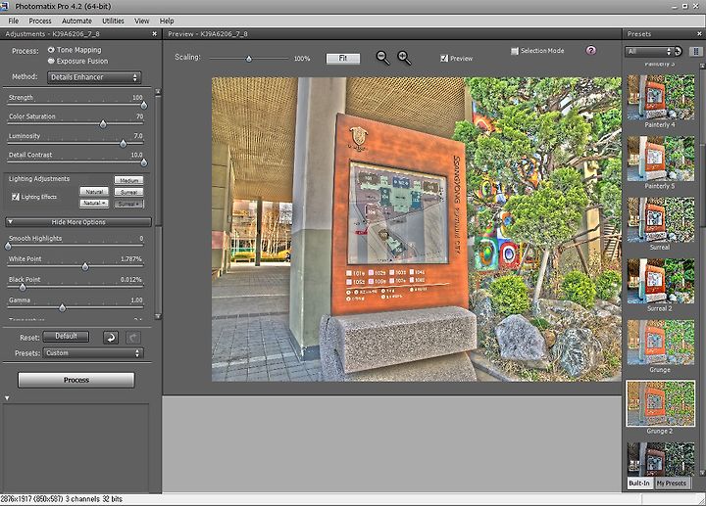Click the Luminosity slider handle
The height and width of the screenshot is (506, 706).
[x=123, y=144]
